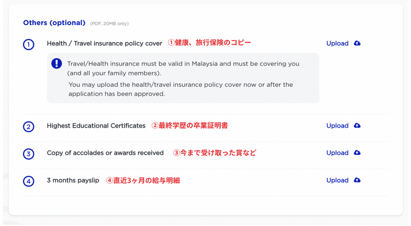Upload copy of accolades or awards
Viewport: 411px width, 226px height.
[x=338, y=153]
